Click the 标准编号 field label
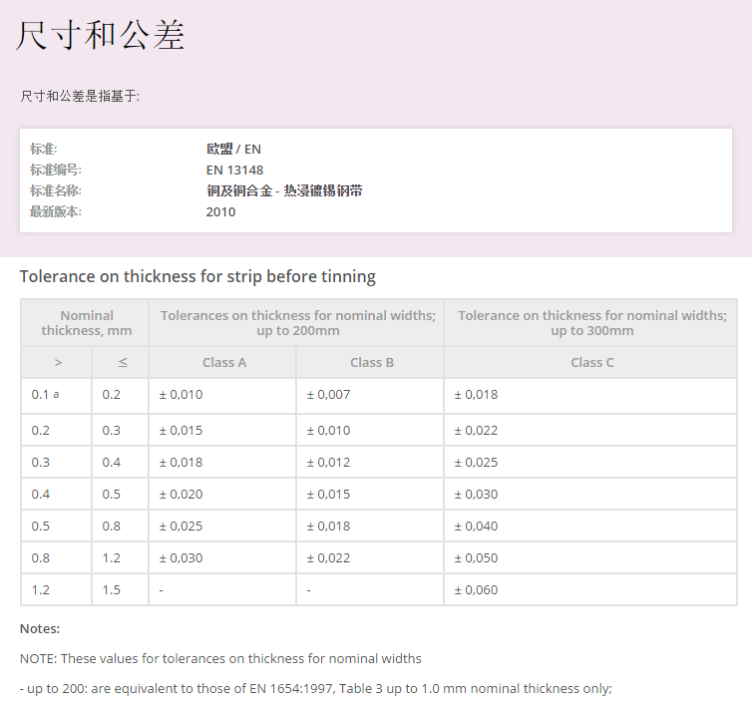Viewport: 752px width, 704px height. [x=56, y=170]
